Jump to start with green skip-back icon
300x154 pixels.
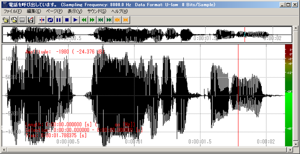click(x=100, y=19)
